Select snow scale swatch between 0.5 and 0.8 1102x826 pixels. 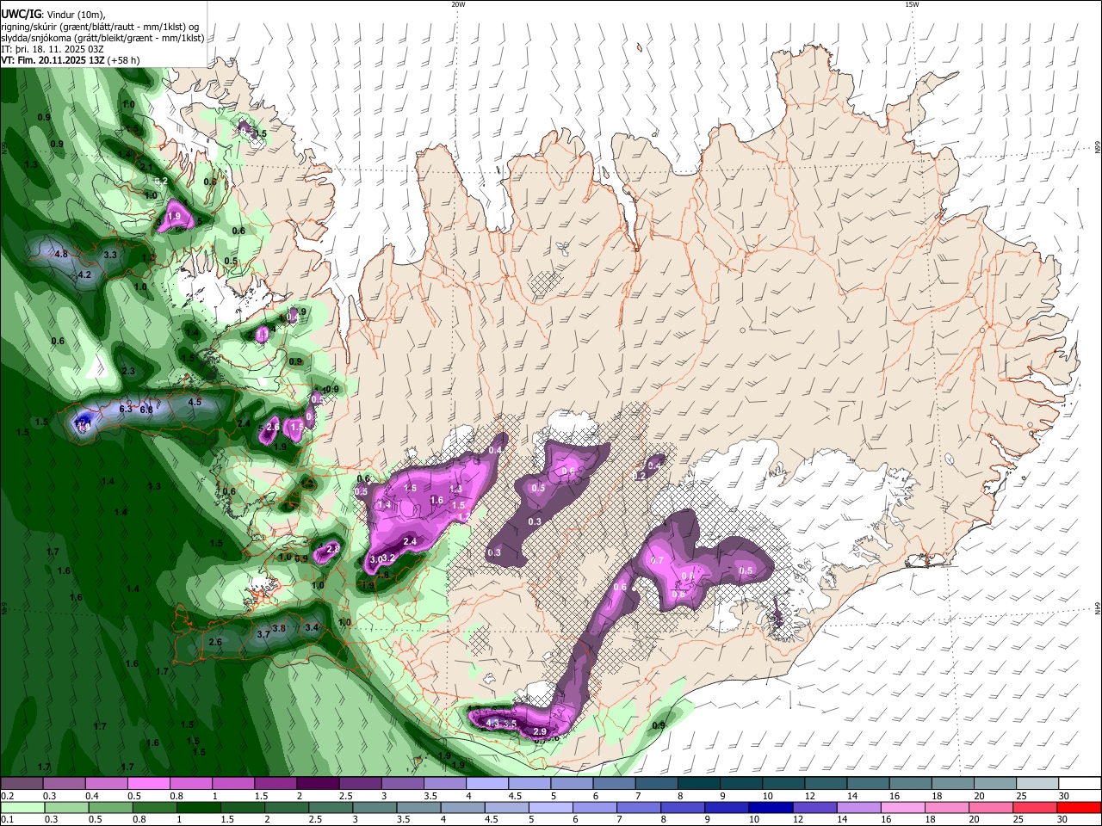[148, 784]
